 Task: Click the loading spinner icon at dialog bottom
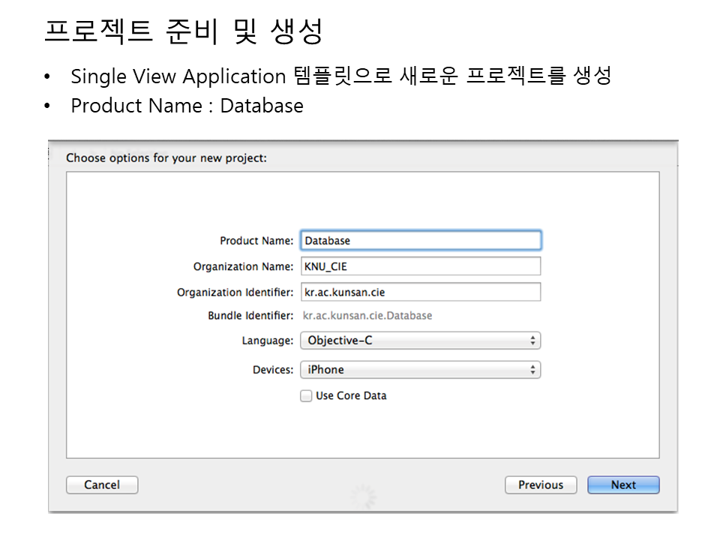[363, 496]
